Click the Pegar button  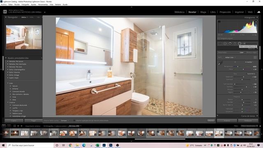(x=33, y=120)
